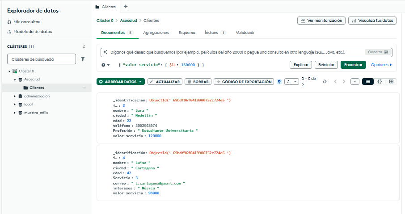The image size is (405, 214).
Task: Open query history clock dropdown
Action: click(105, 65)
